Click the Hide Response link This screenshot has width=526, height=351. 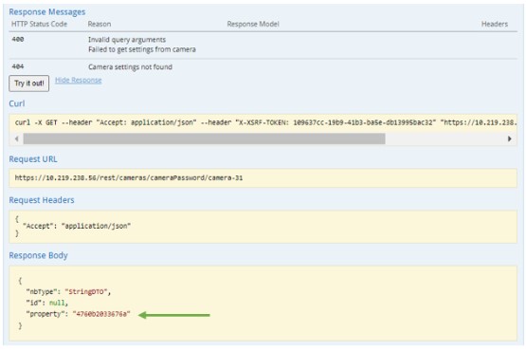[x=78, y=81]
